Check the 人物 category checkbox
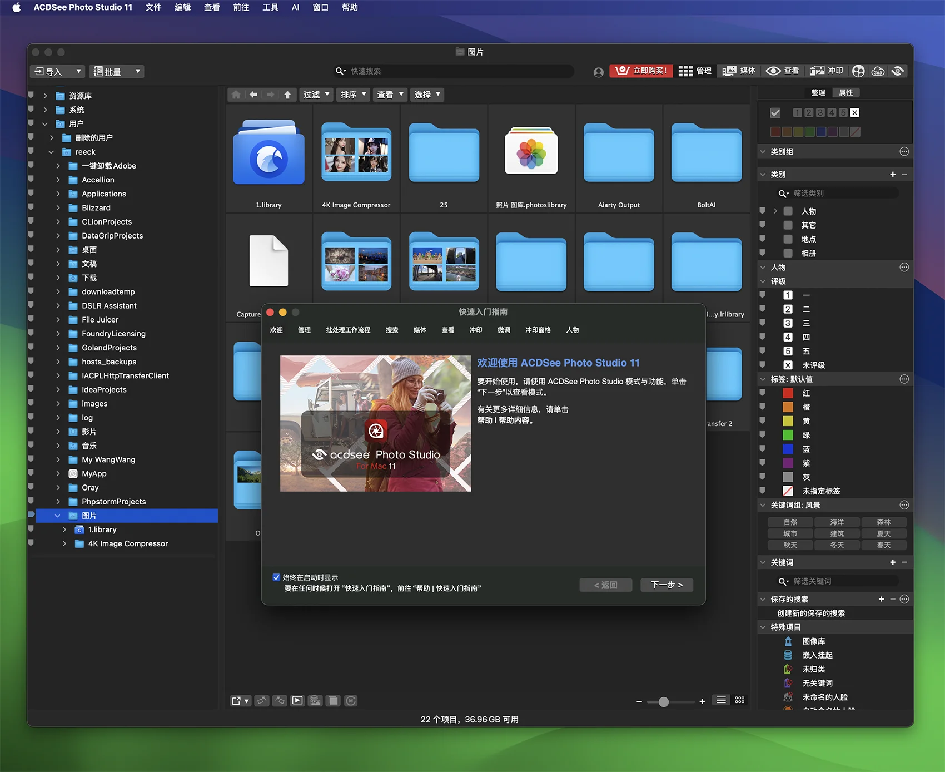 click(x=788, y=211)
